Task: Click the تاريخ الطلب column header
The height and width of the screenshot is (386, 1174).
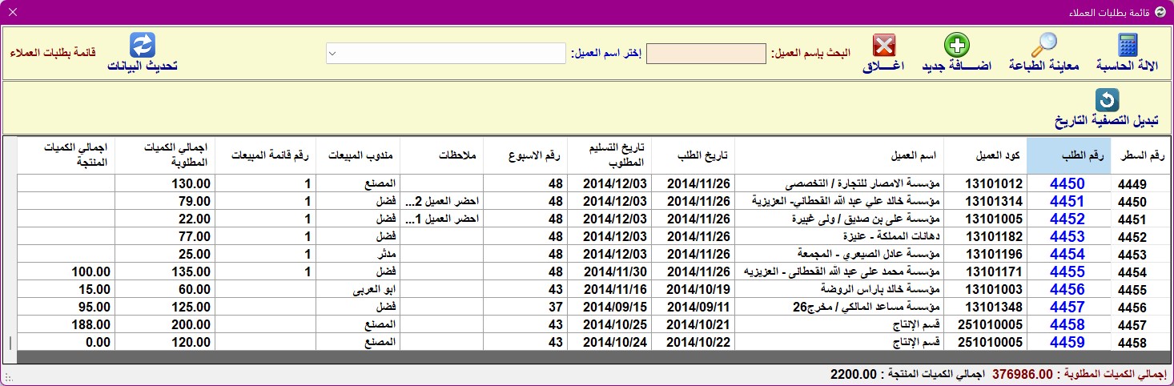Action: pos(693,155)
